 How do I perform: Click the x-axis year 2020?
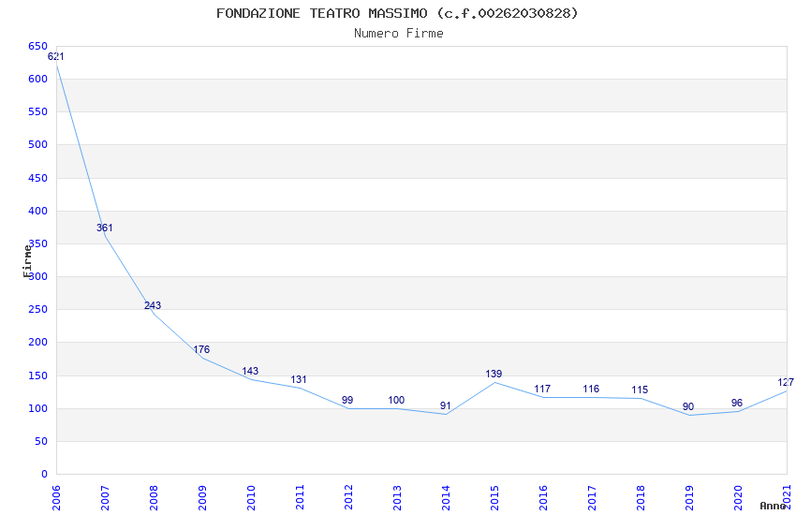point(739,497)
